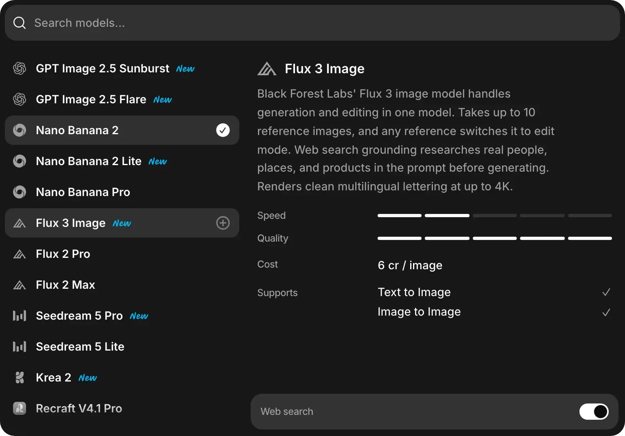625x436 pixels.
Task: Click the Google icon beside Nano Banana 2
Action: (x=20, y=130)
